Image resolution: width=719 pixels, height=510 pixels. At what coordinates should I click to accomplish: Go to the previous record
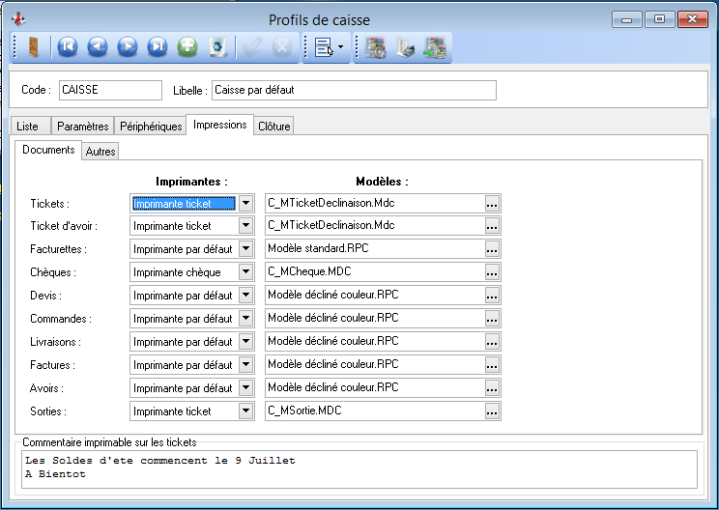(x=97, y=46)
